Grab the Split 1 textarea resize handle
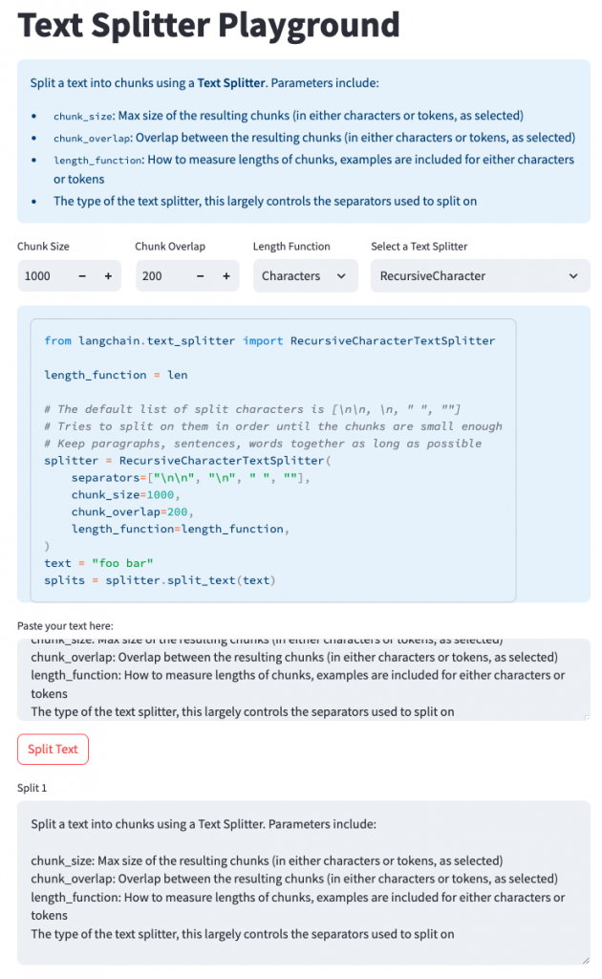The image size is (602, 979). (x=585, y=959)
